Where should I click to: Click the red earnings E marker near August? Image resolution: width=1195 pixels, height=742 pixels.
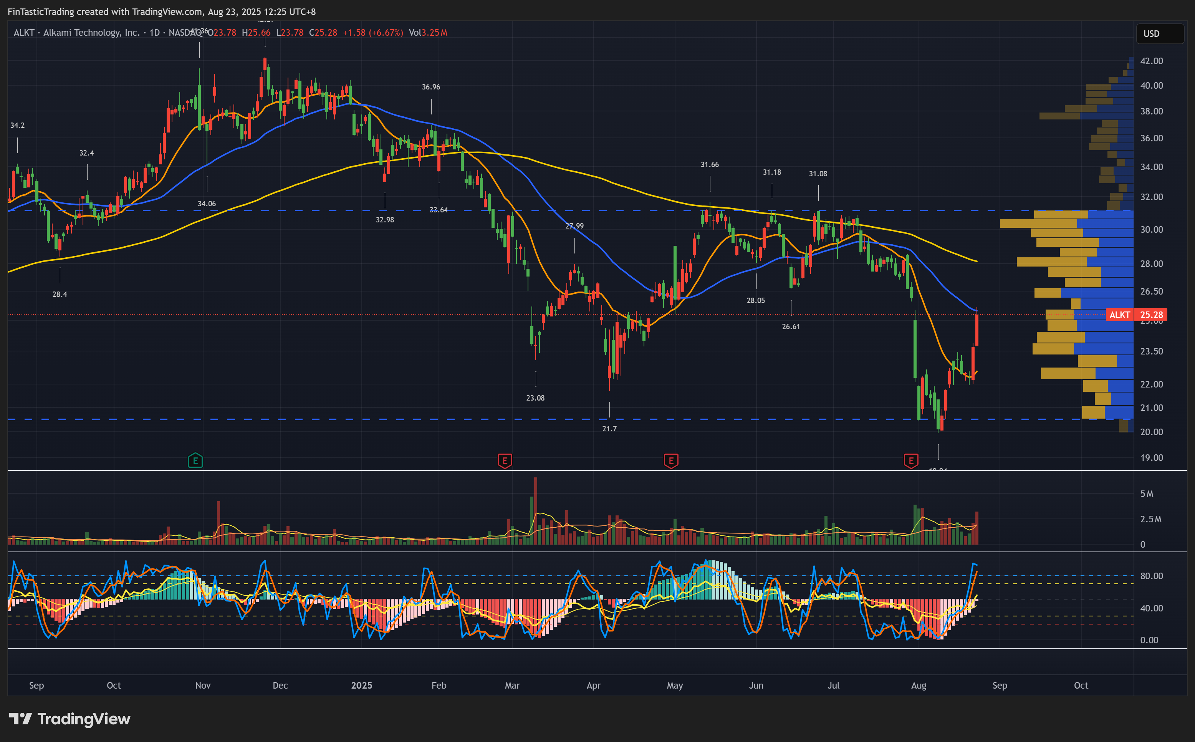click(x=911, y=460)
